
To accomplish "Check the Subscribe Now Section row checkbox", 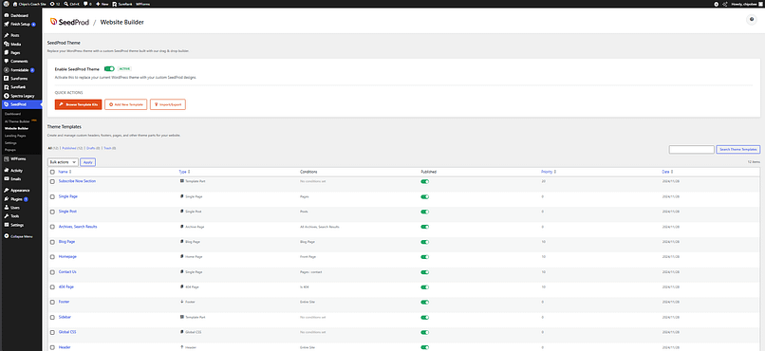I will pyautogui.click(x=52, y=181).
